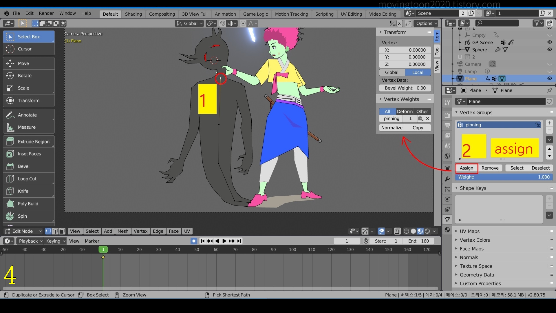Open the sidebar Tool tab
The image size is (556, 313).
coord(437,51)
